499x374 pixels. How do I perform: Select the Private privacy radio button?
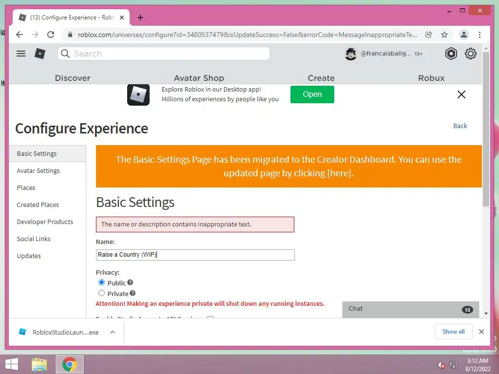click(101, 293)
